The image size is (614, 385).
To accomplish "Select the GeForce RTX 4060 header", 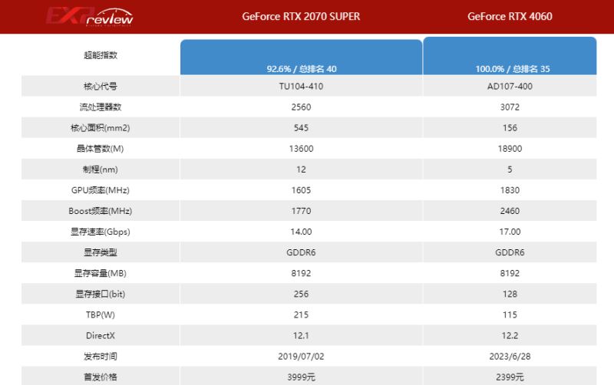I will pyautogui.click(x=510, y=16).
